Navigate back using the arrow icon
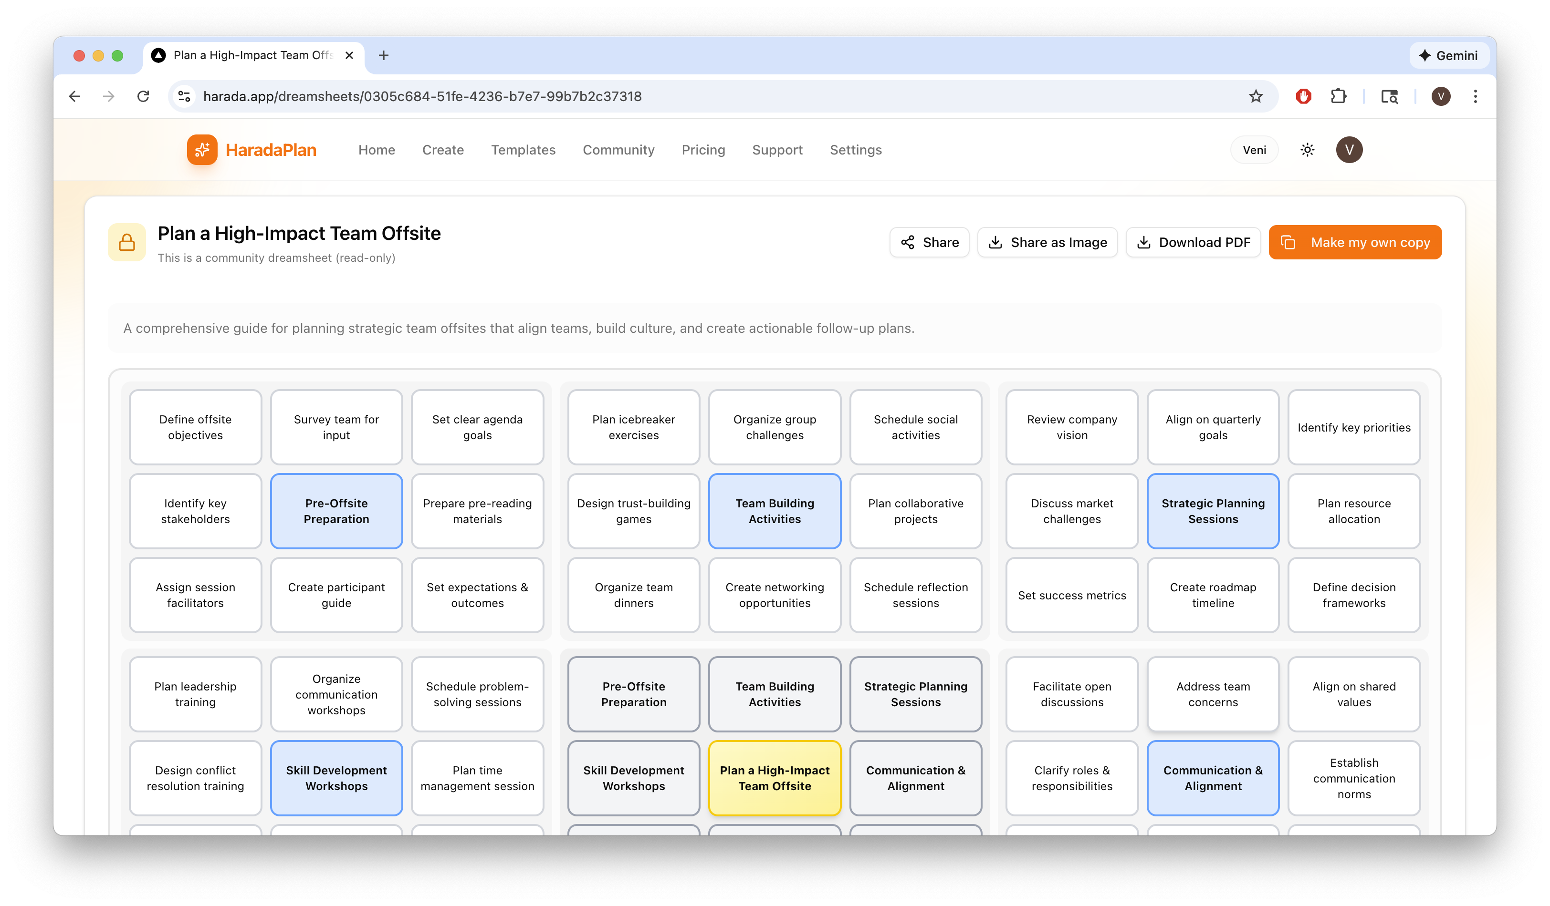Viewport: 1550px width, 906px height. tap(74, 96)
